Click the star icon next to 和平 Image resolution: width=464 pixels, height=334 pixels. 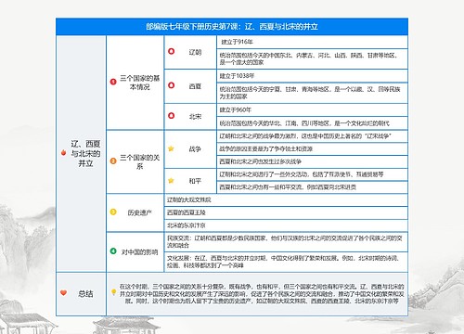(171, 180)
